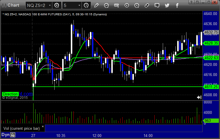Click the 4622.63 green price marker

[x=211, y=58]
